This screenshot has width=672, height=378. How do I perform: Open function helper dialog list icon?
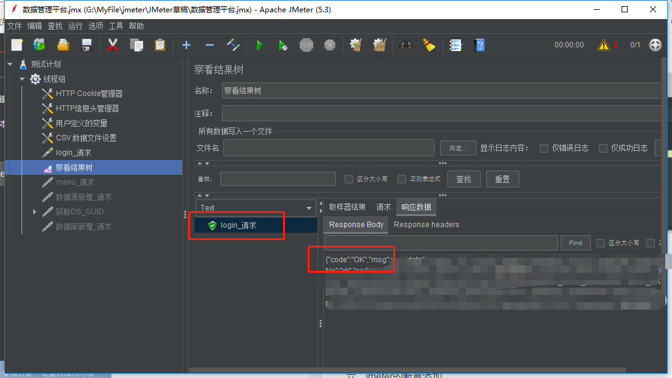point(455,45)
